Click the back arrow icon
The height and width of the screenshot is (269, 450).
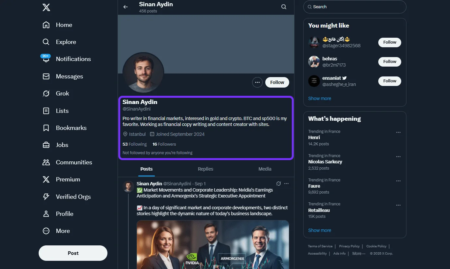[x=125, y=7]
